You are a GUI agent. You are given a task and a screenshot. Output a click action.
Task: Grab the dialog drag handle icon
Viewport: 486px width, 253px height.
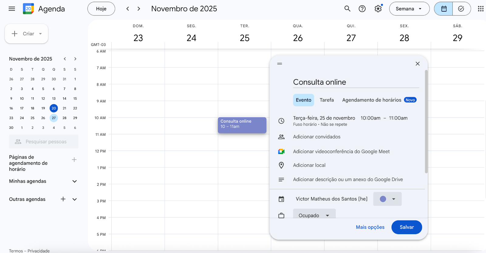280,63
